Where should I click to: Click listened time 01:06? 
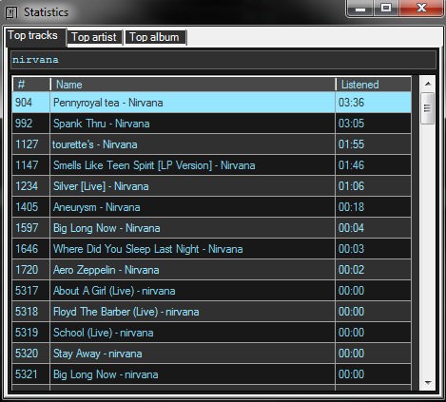pos(351,186)
